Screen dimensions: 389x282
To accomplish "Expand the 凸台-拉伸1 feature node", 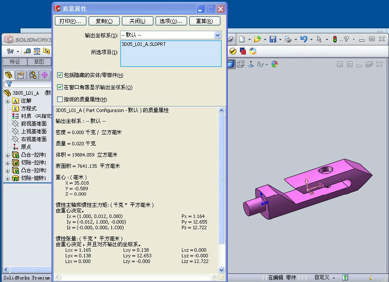I will pos(7,155).
